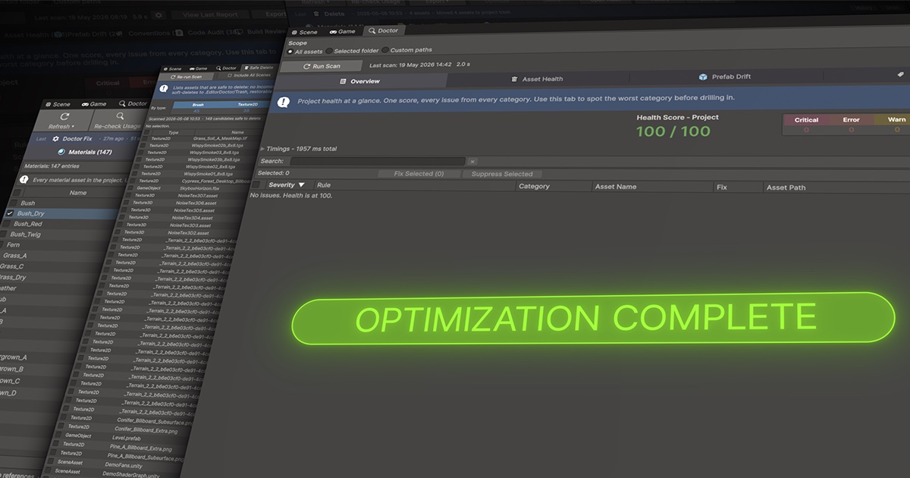Open the Game tab in Materials window
The image size is (910, 478).
94,103
